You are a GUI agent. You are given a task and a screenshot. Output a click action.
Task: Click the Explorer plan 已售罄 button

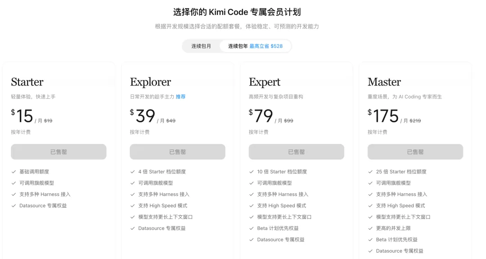point(177,152)
